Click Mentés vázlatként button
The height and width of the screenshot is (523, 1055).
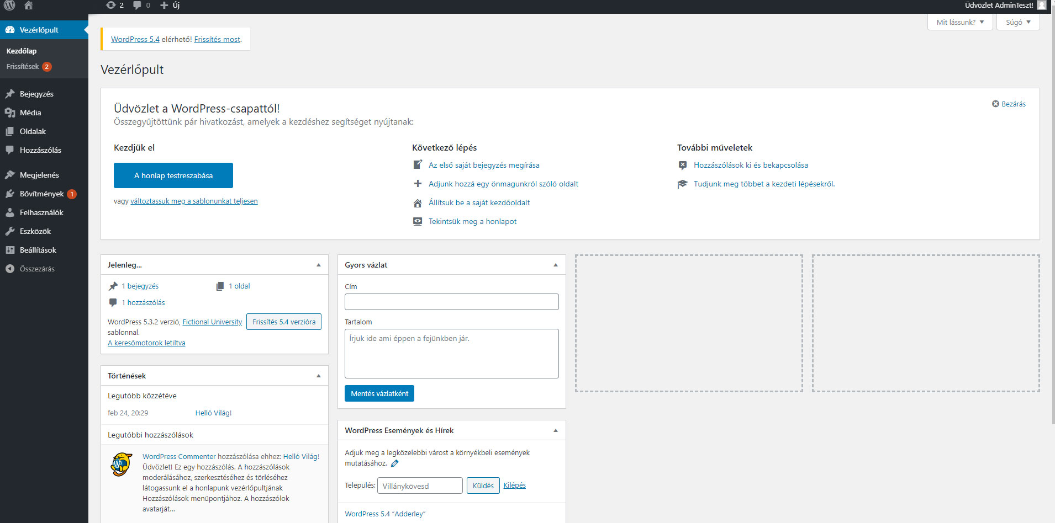tap(379, 393)
